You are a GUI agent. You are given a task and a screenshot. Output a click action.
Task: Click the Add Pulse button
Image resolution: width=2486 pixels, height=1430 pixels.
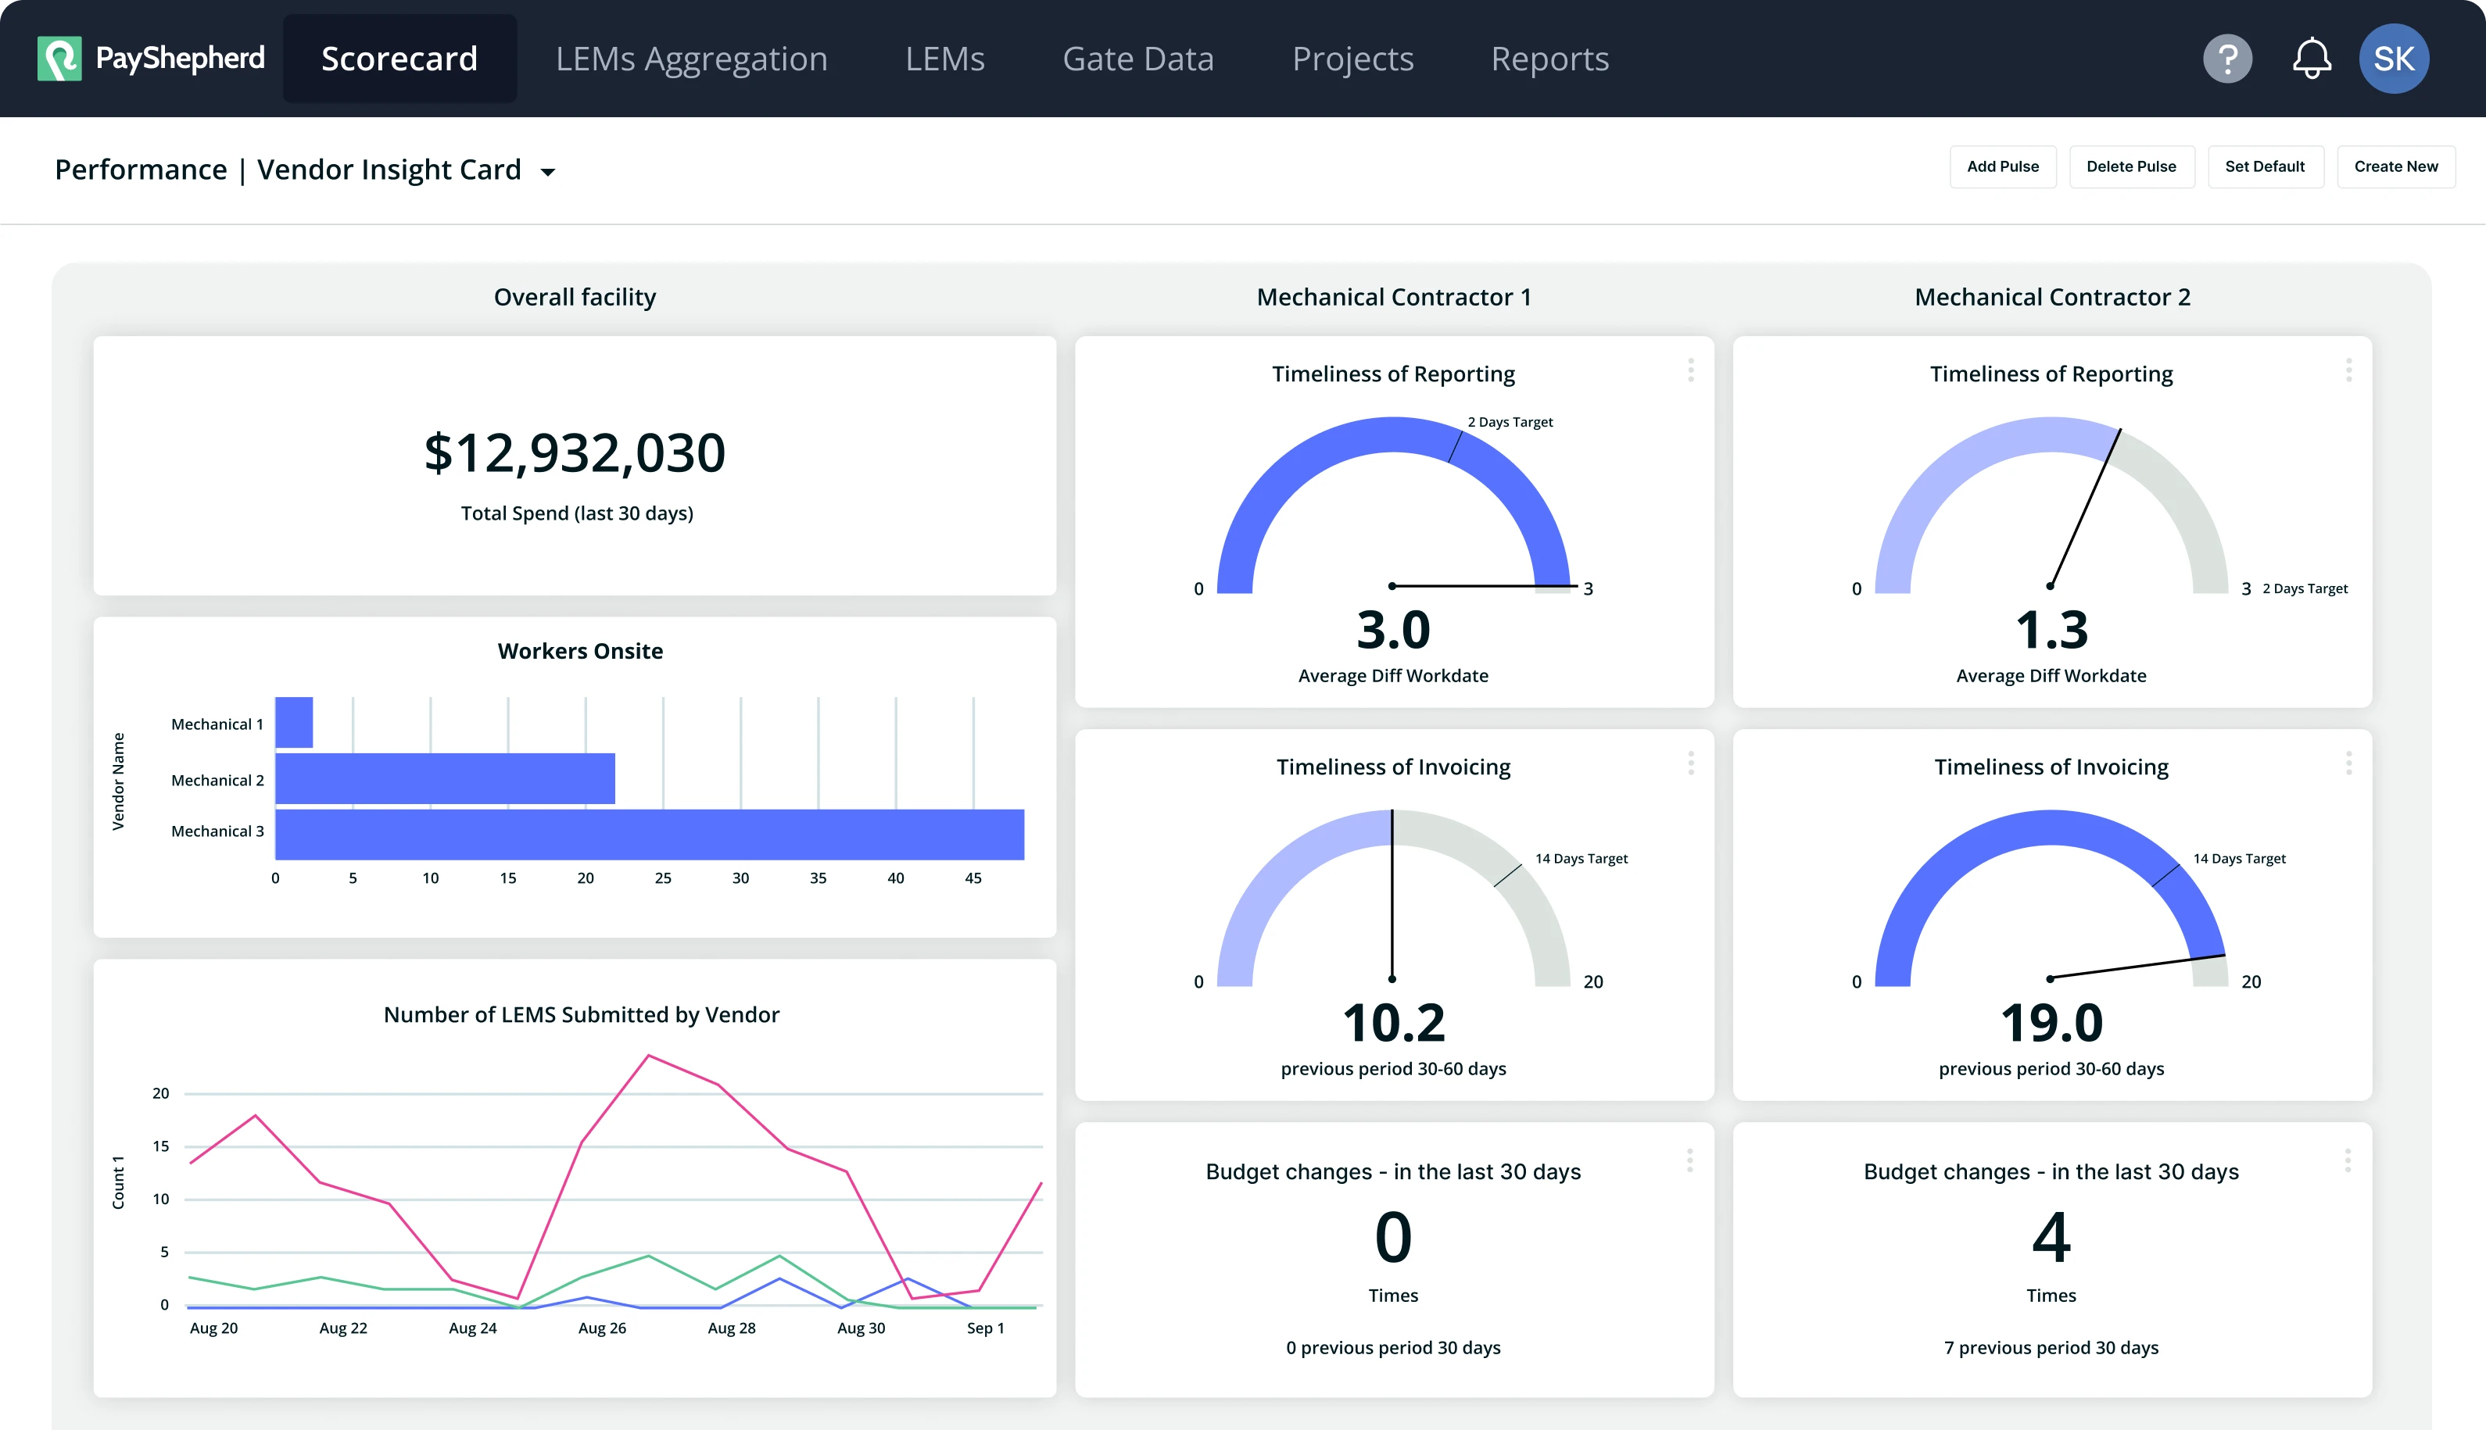2003,167
